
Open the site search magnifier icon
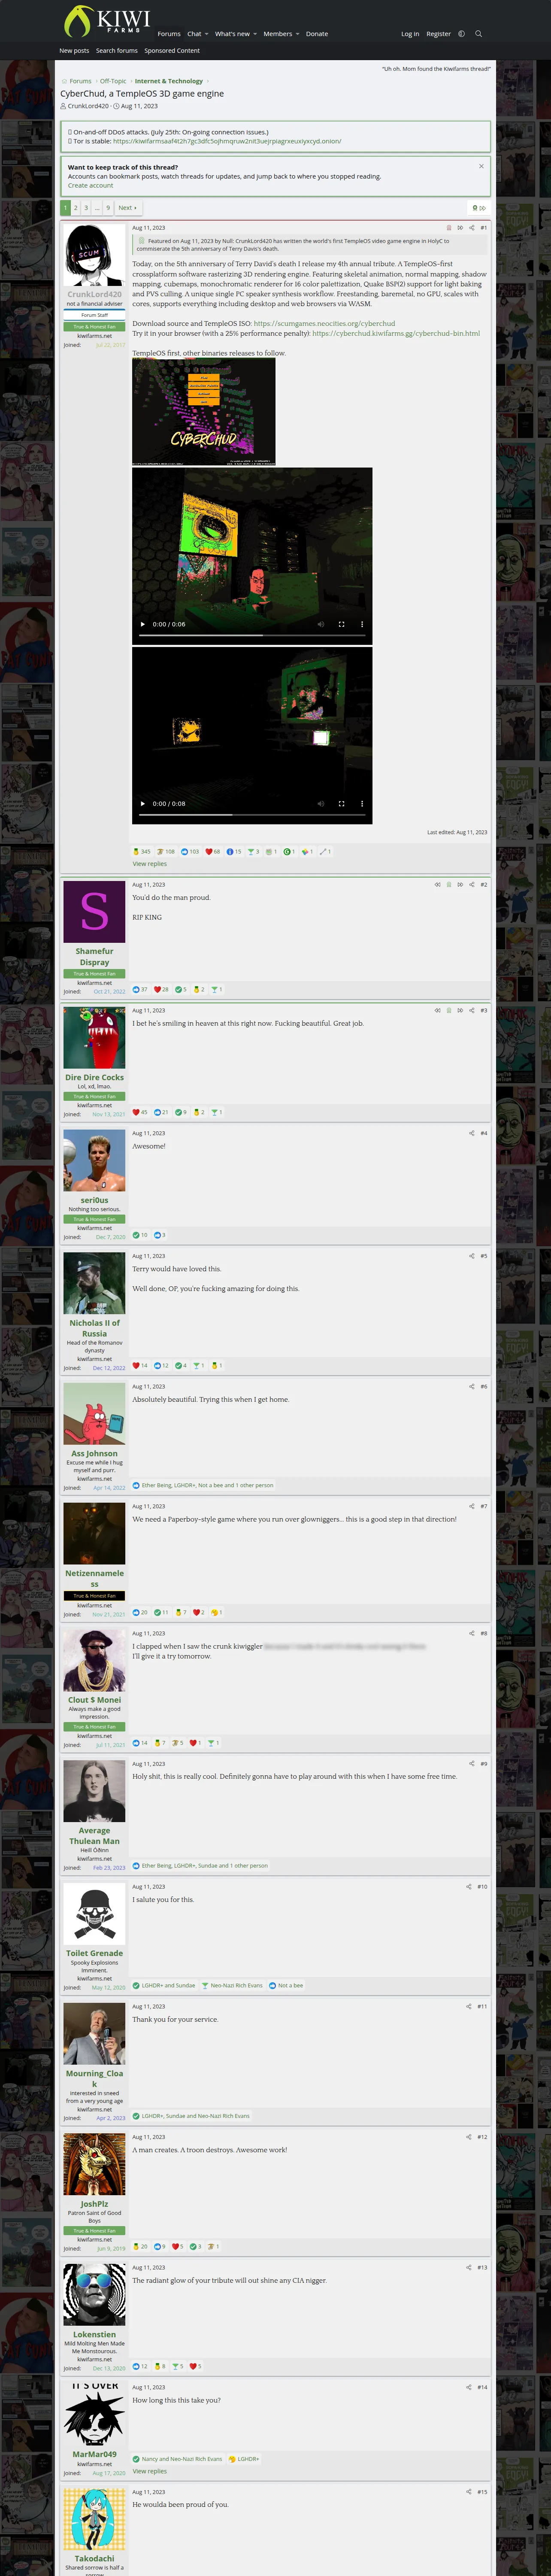click(478, 34)
